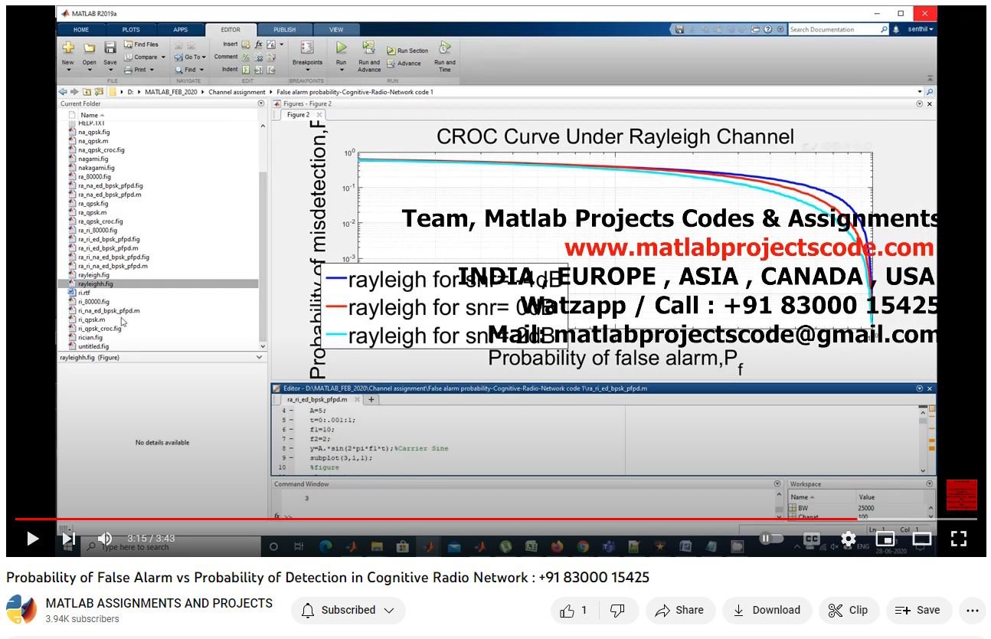Screen dimensions: 991x639
Task: Switch to miniplayer view
Action: [885, 539]
